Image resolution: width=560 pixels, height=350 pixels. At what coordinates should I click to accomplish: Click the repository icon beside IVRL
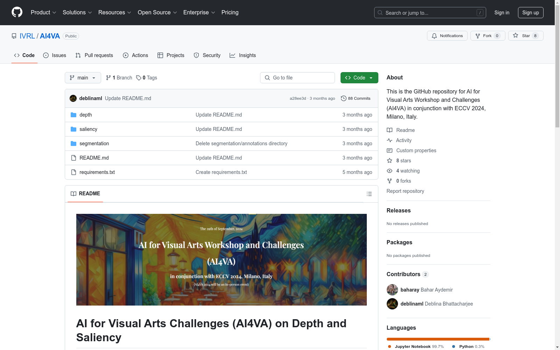tap(14, 36)
